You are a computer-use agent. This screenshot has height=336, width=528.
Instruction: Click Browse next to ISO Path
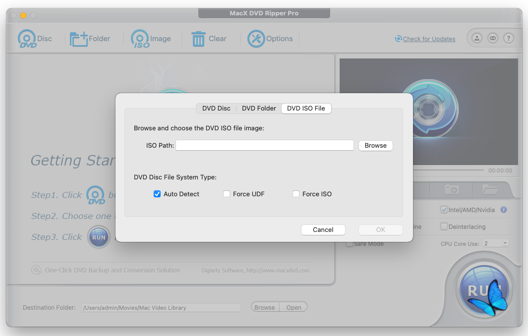(x=375, y=145)
